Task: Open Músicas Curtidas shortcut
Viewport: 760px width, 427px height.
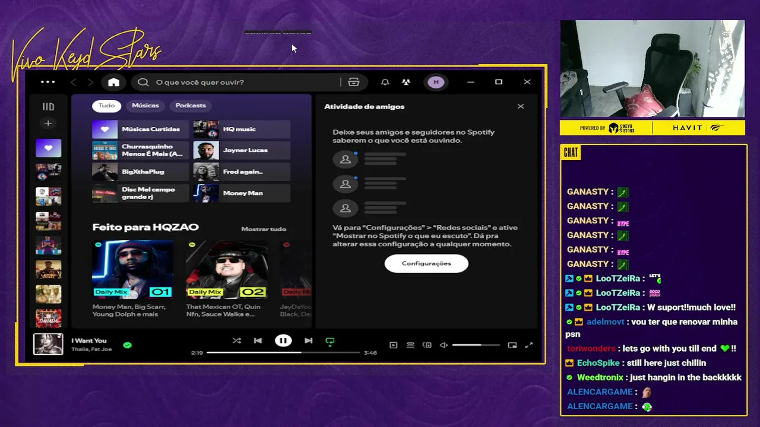Action: [x=140, y=129]
